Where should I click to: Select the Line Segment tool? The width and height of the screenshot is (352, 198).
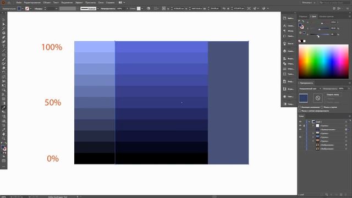(4, 51)
